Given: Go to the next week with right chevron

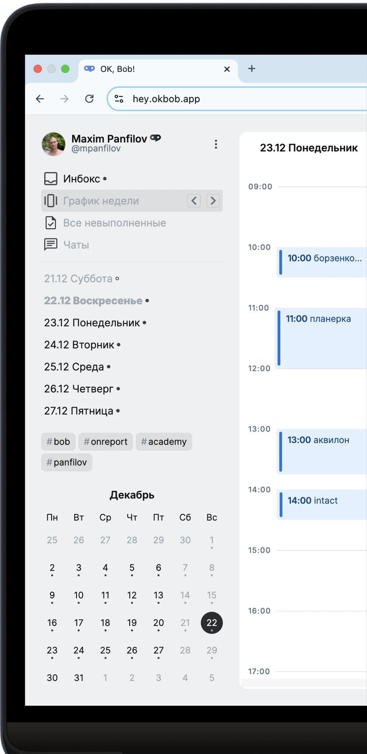Looking at the screenshot, I should click(x=213, y=201).
